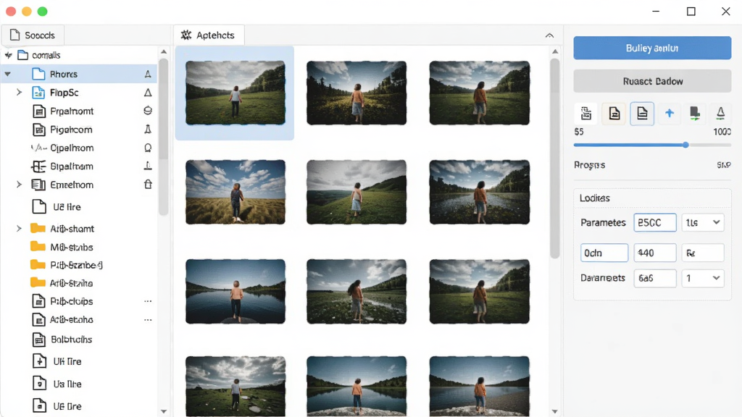Click the icon beside Cipalhrom
Screen dimensions: 742x417
coord(148,148)
